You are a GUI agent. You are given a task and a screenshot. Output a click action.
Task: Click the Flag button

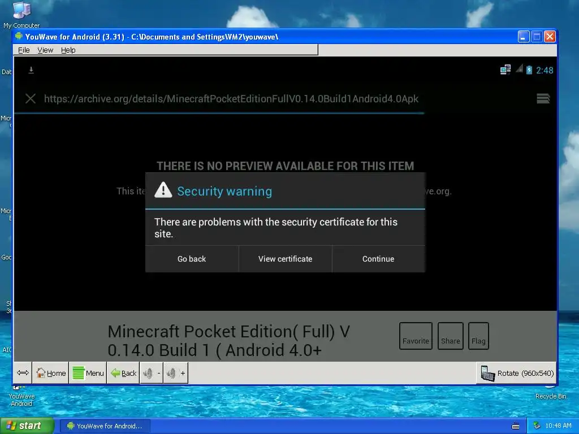click(x=478, y=336)
